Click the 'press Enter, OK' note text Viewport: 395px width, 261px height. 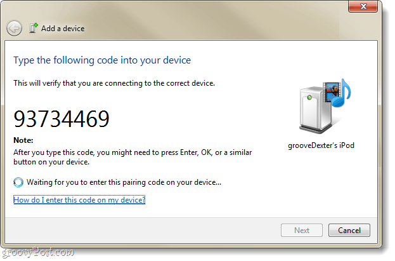[x=133, y=157]
